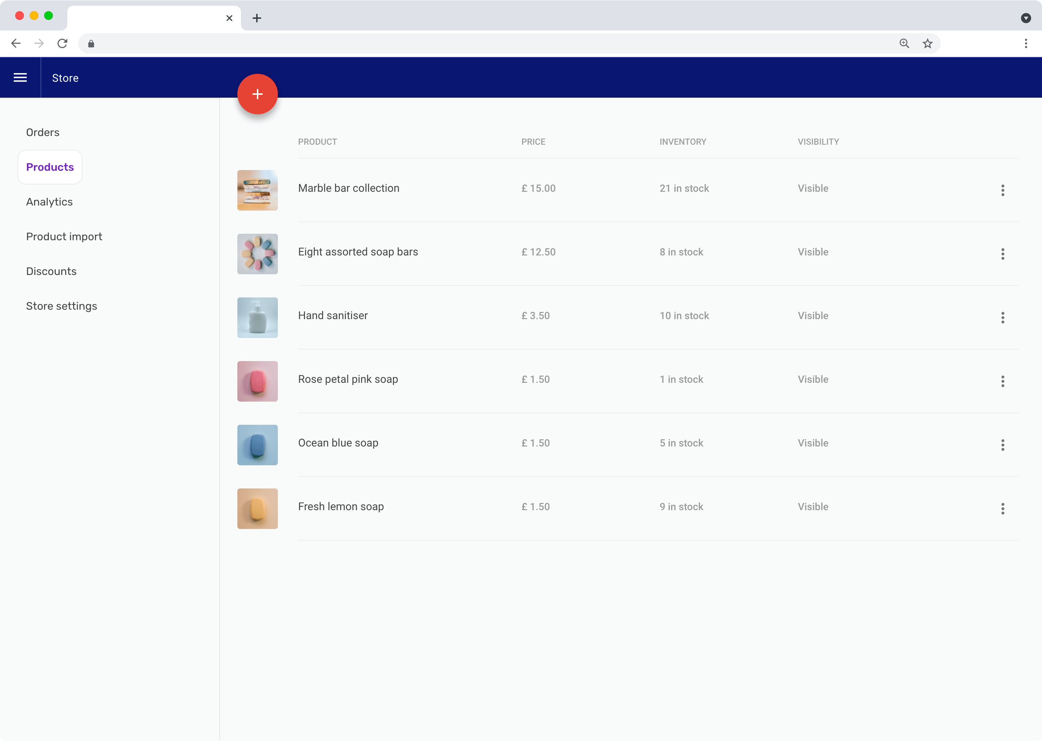Open the Discounts page

click(51, 271)
